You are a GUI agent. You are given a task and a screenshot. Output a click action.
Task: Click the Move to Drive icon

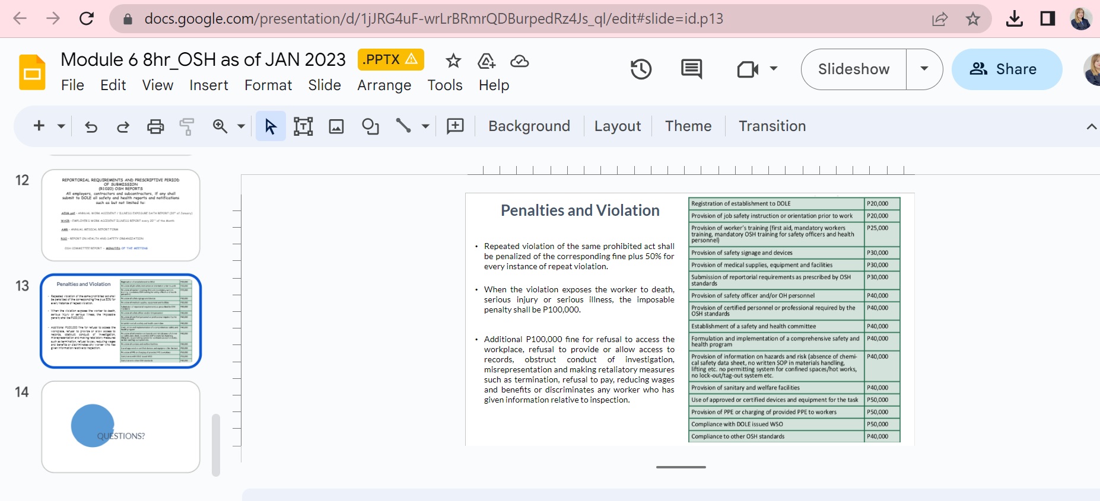pos(487,60)
